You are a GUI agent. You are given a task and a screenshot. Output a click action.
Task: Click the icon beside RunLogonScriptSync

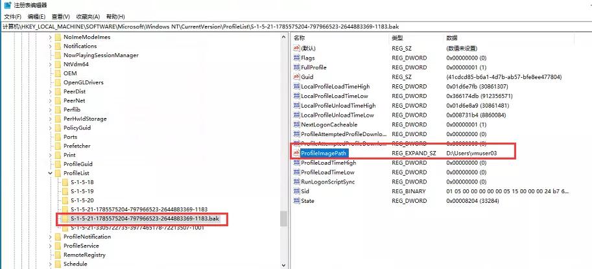click(x=296, y=181)
